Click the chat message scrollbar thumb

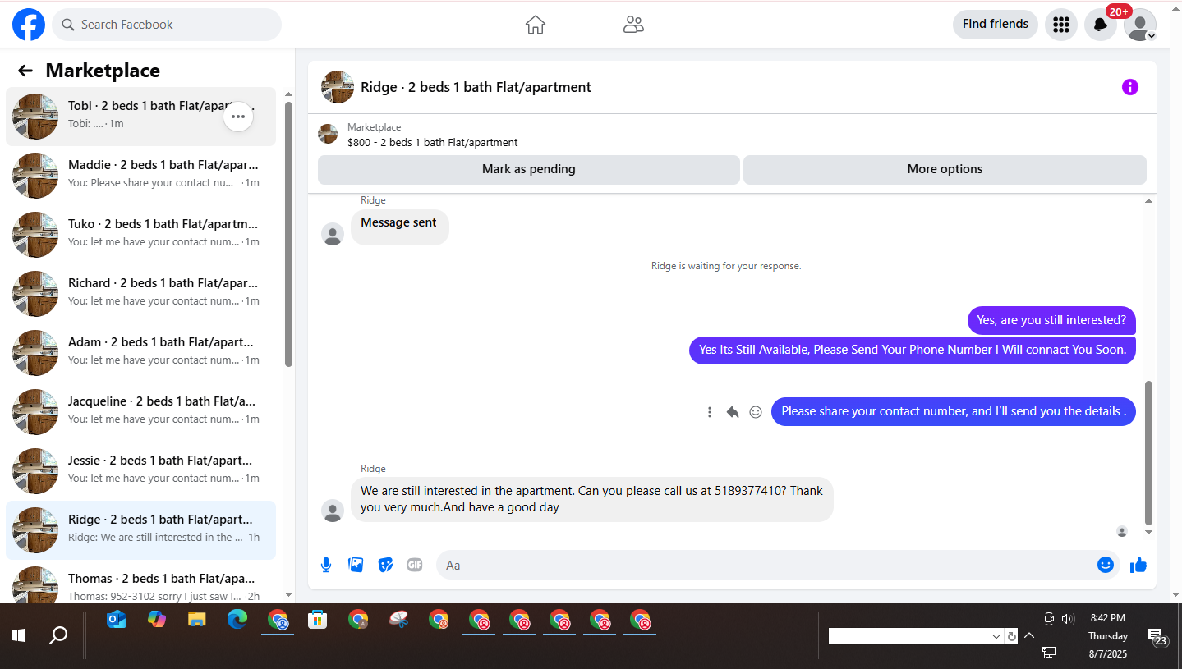click(x=1149, y=452)
